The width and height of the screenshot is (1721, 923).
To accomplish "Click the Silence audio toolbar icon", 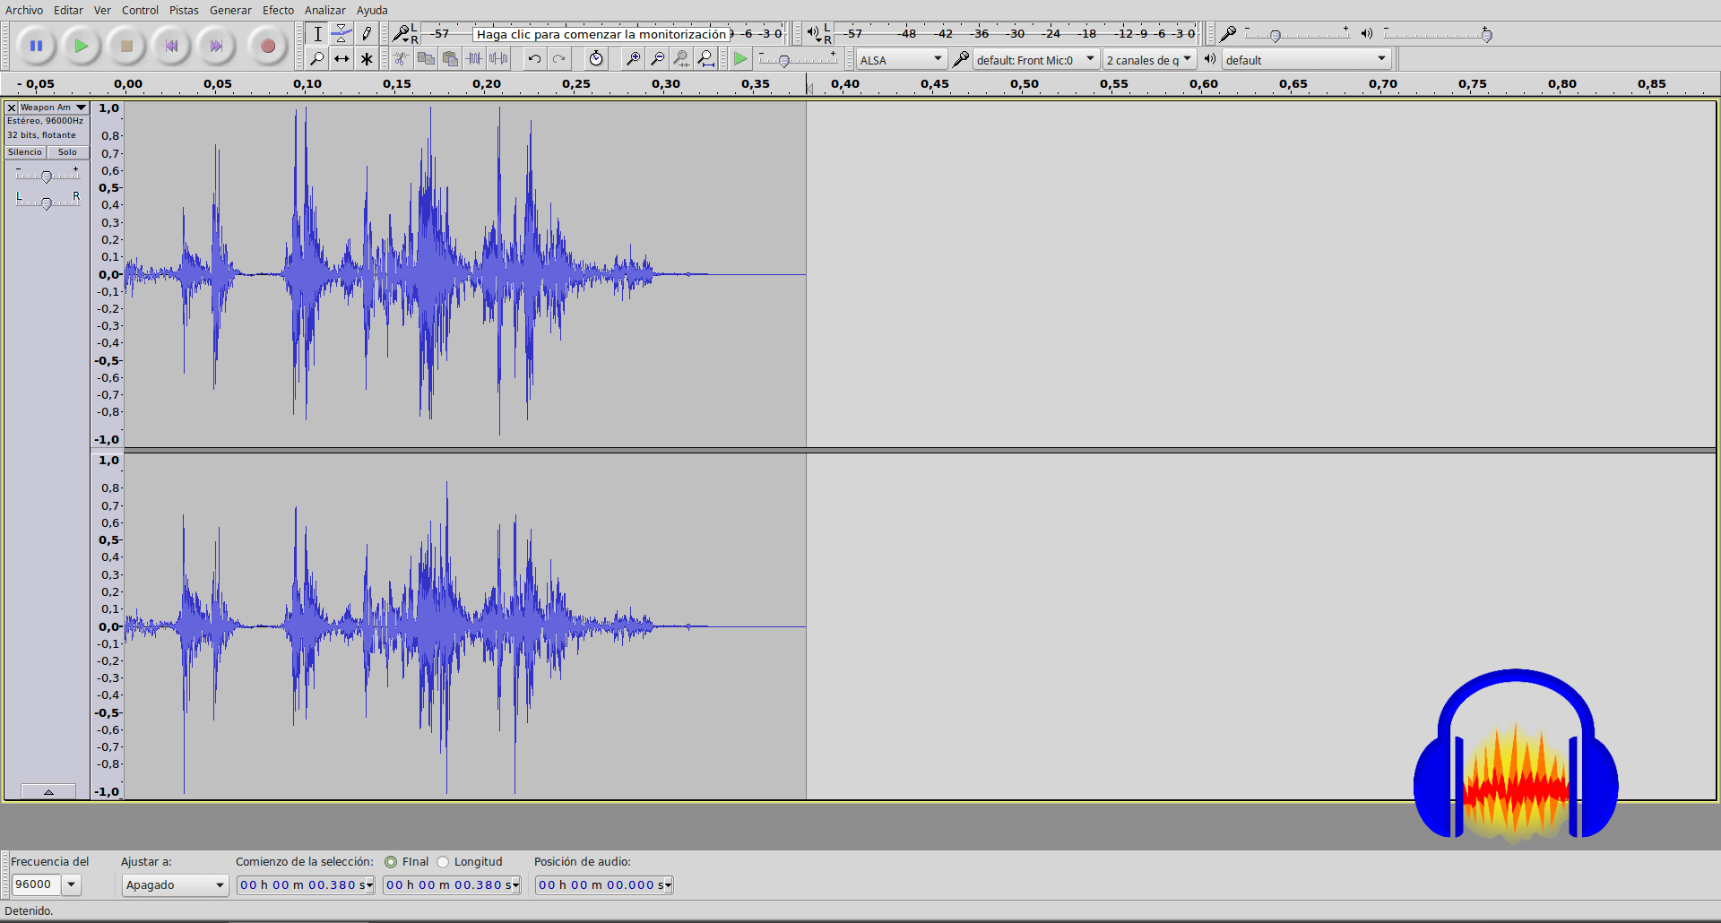I will tap(498, 59).
